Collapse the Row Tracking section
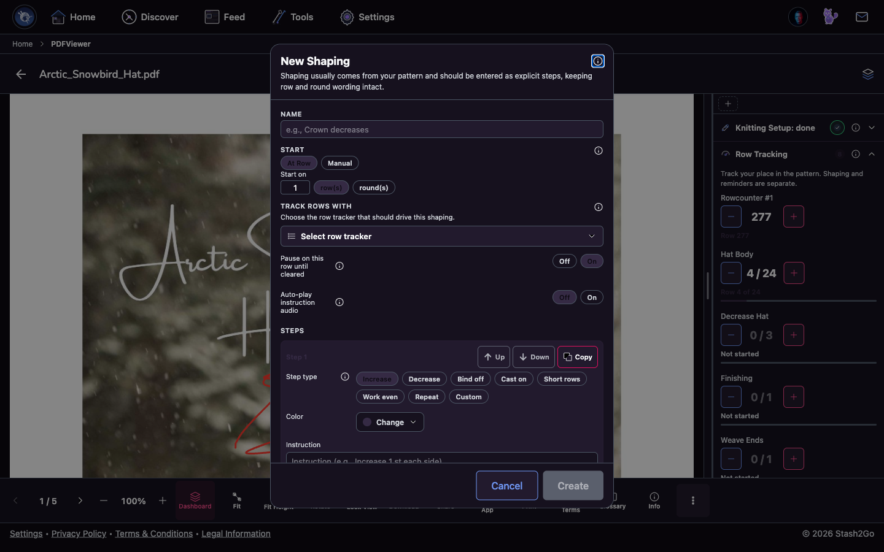This screenshot has height=552, width=884. tap(872, 154)
